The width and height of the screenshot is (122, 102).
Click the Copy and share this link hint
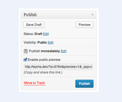pos(43,72)
